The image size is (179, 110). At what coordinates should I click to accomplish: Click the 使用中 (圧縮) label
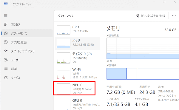pyautogui.click(x=114, y=87)
